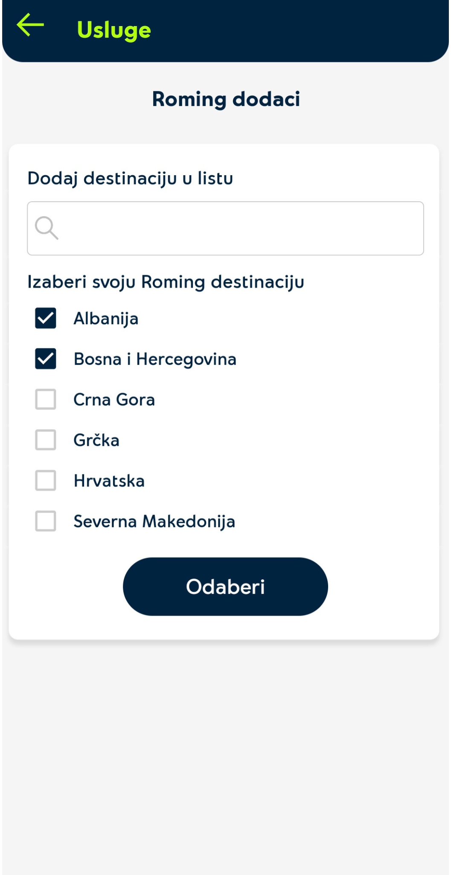Go back using the green arrow

tap(30, 25)
